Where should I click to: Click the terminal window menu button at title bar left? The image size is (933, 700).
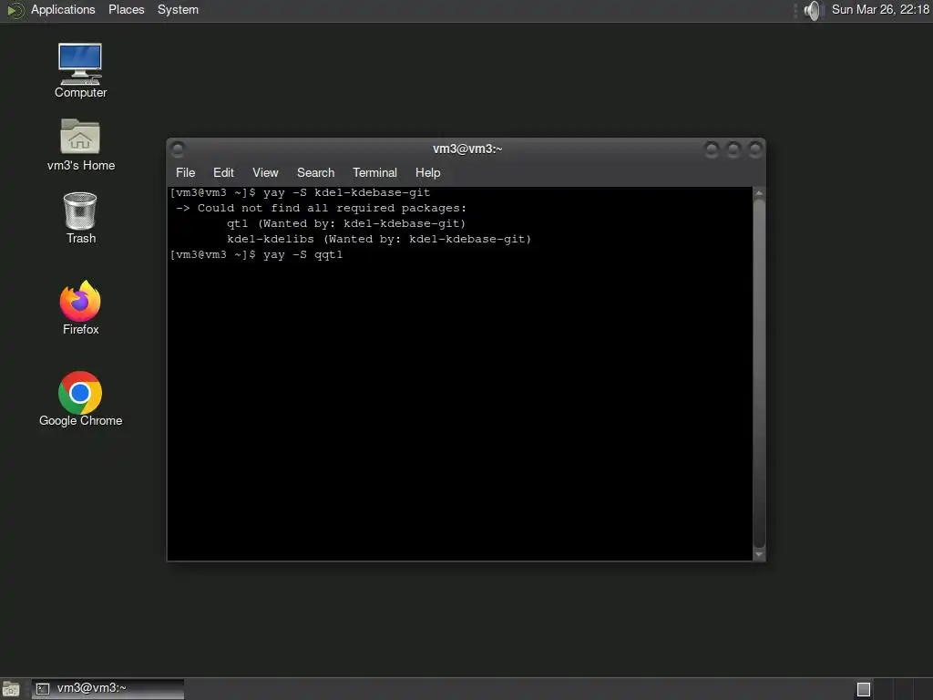pyautogui.click(x=178, y=149)
